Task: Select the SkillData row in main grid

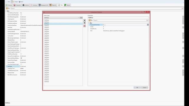Action: click(13, 66)
